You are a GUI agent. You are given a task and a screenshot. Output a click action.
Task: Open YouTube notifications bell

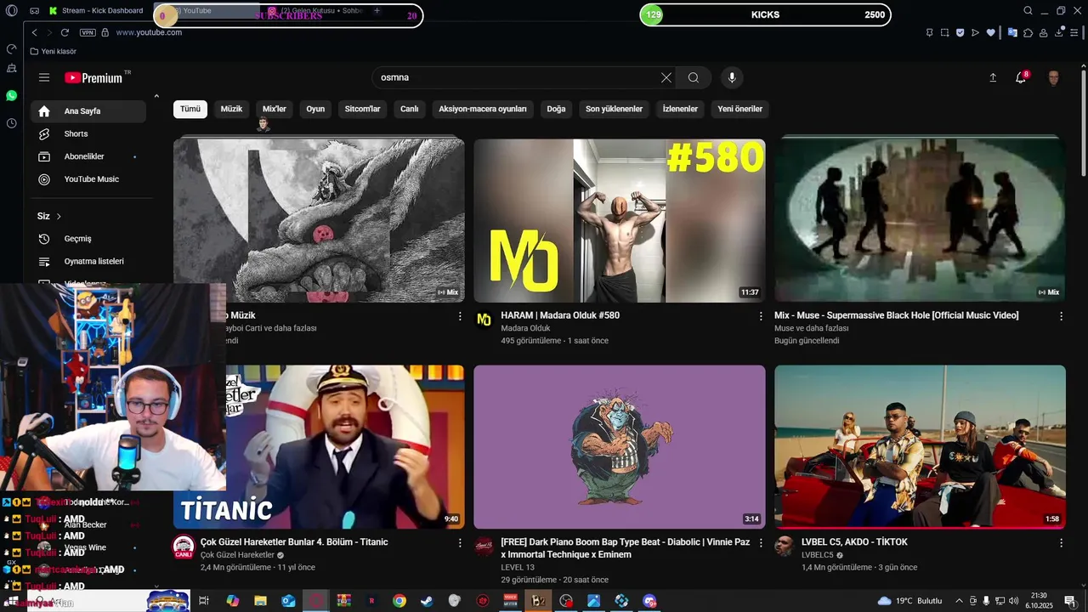point(1021,77)
